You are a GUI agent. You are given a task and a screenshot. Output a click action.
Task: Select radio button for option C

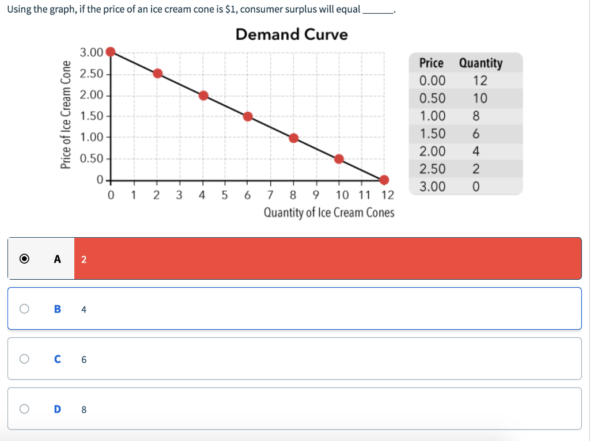[x=23, y=359]
